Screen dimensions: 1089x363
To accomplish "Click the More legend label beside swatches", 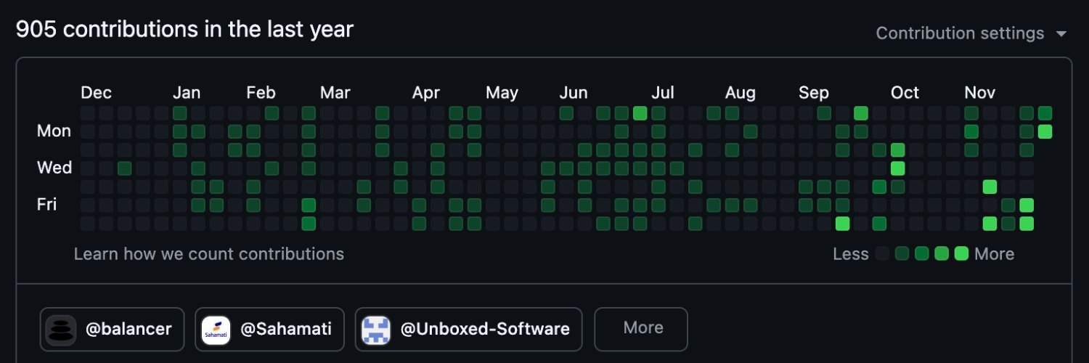I will pyautogui.click(x=994, y=253).
